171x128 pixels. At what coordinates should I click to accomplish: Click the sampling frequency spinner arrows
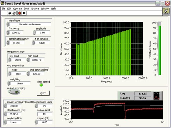pos(8,43)
